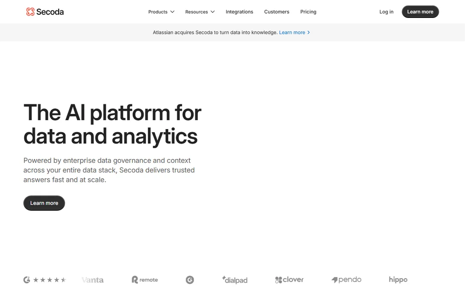Click the remote customer logo

pos(145,279)
